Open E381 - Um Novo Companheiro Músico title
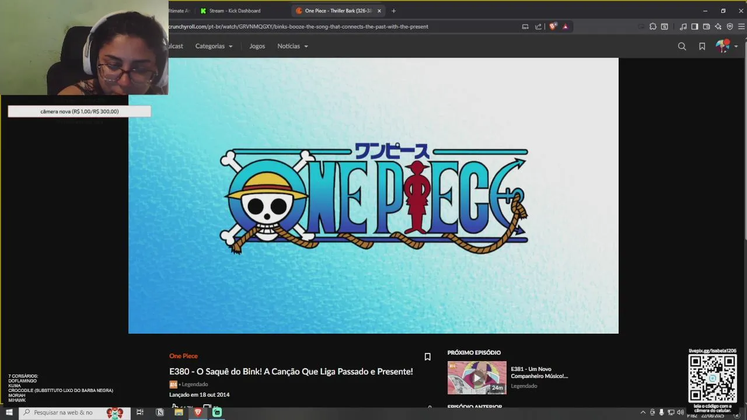This screenshot has height=420, width=747. 539,372
